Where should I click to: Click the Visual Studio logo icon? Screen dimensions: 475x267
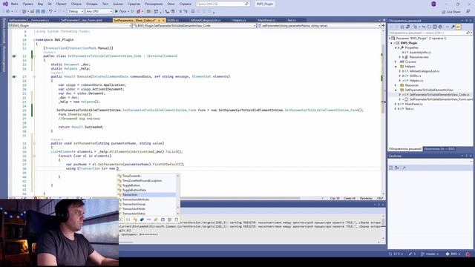coord(5,4)
